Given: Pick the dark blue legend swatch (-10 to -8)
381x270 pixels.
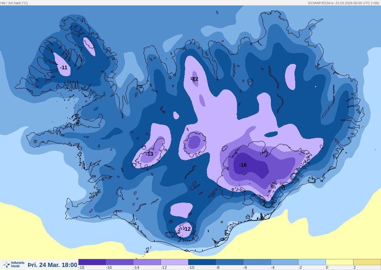Looking at the screenshot, I should coord(202,262).
